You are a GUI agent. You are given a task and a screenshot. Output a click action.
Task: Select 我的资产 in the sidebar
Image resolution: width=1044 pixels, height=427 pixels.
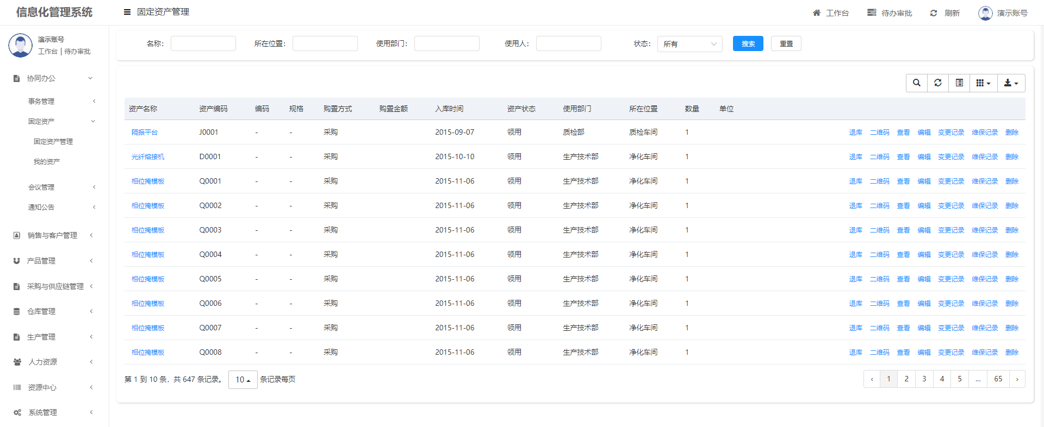tap(47, 161)
